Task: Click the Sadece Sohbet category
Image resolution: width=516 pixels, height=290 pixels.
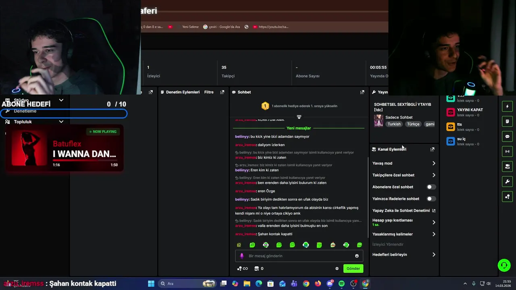Action: [399, 117]
